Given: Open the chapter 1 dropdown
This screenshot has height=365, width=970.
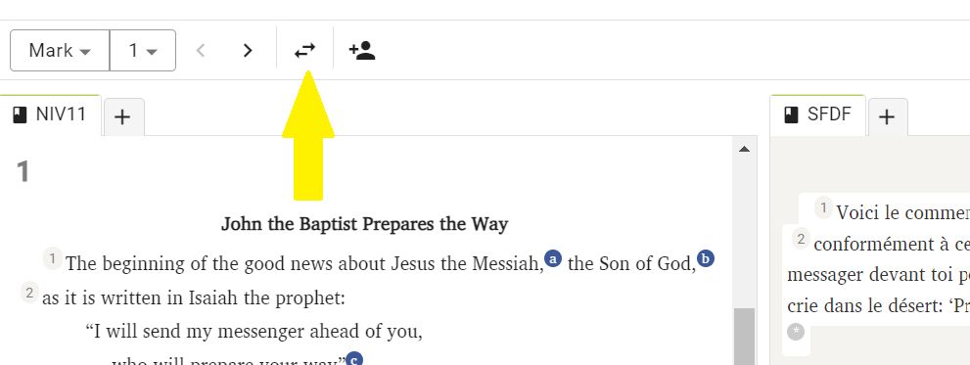Looking at the screenshot, I should click(143, 50).
